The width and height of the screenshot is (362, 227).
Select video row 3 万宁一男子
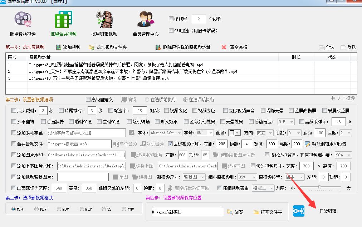181,79
